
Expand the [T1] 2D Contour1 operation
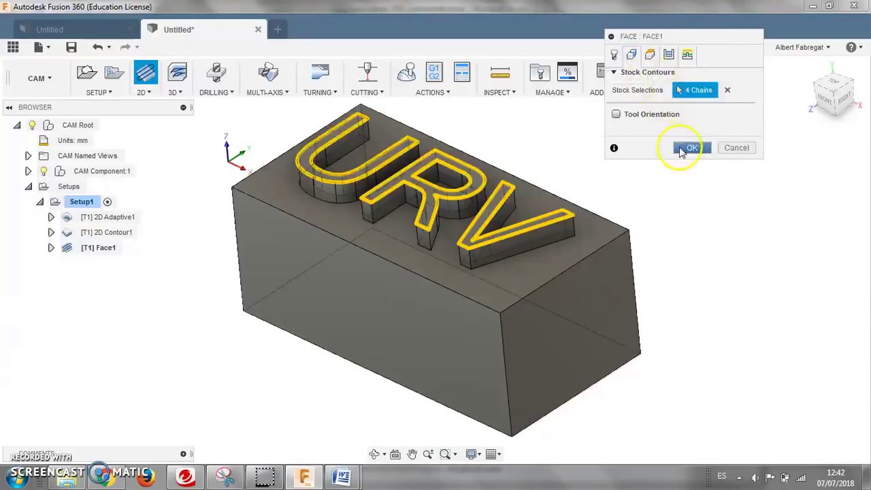tap(51, 232)
